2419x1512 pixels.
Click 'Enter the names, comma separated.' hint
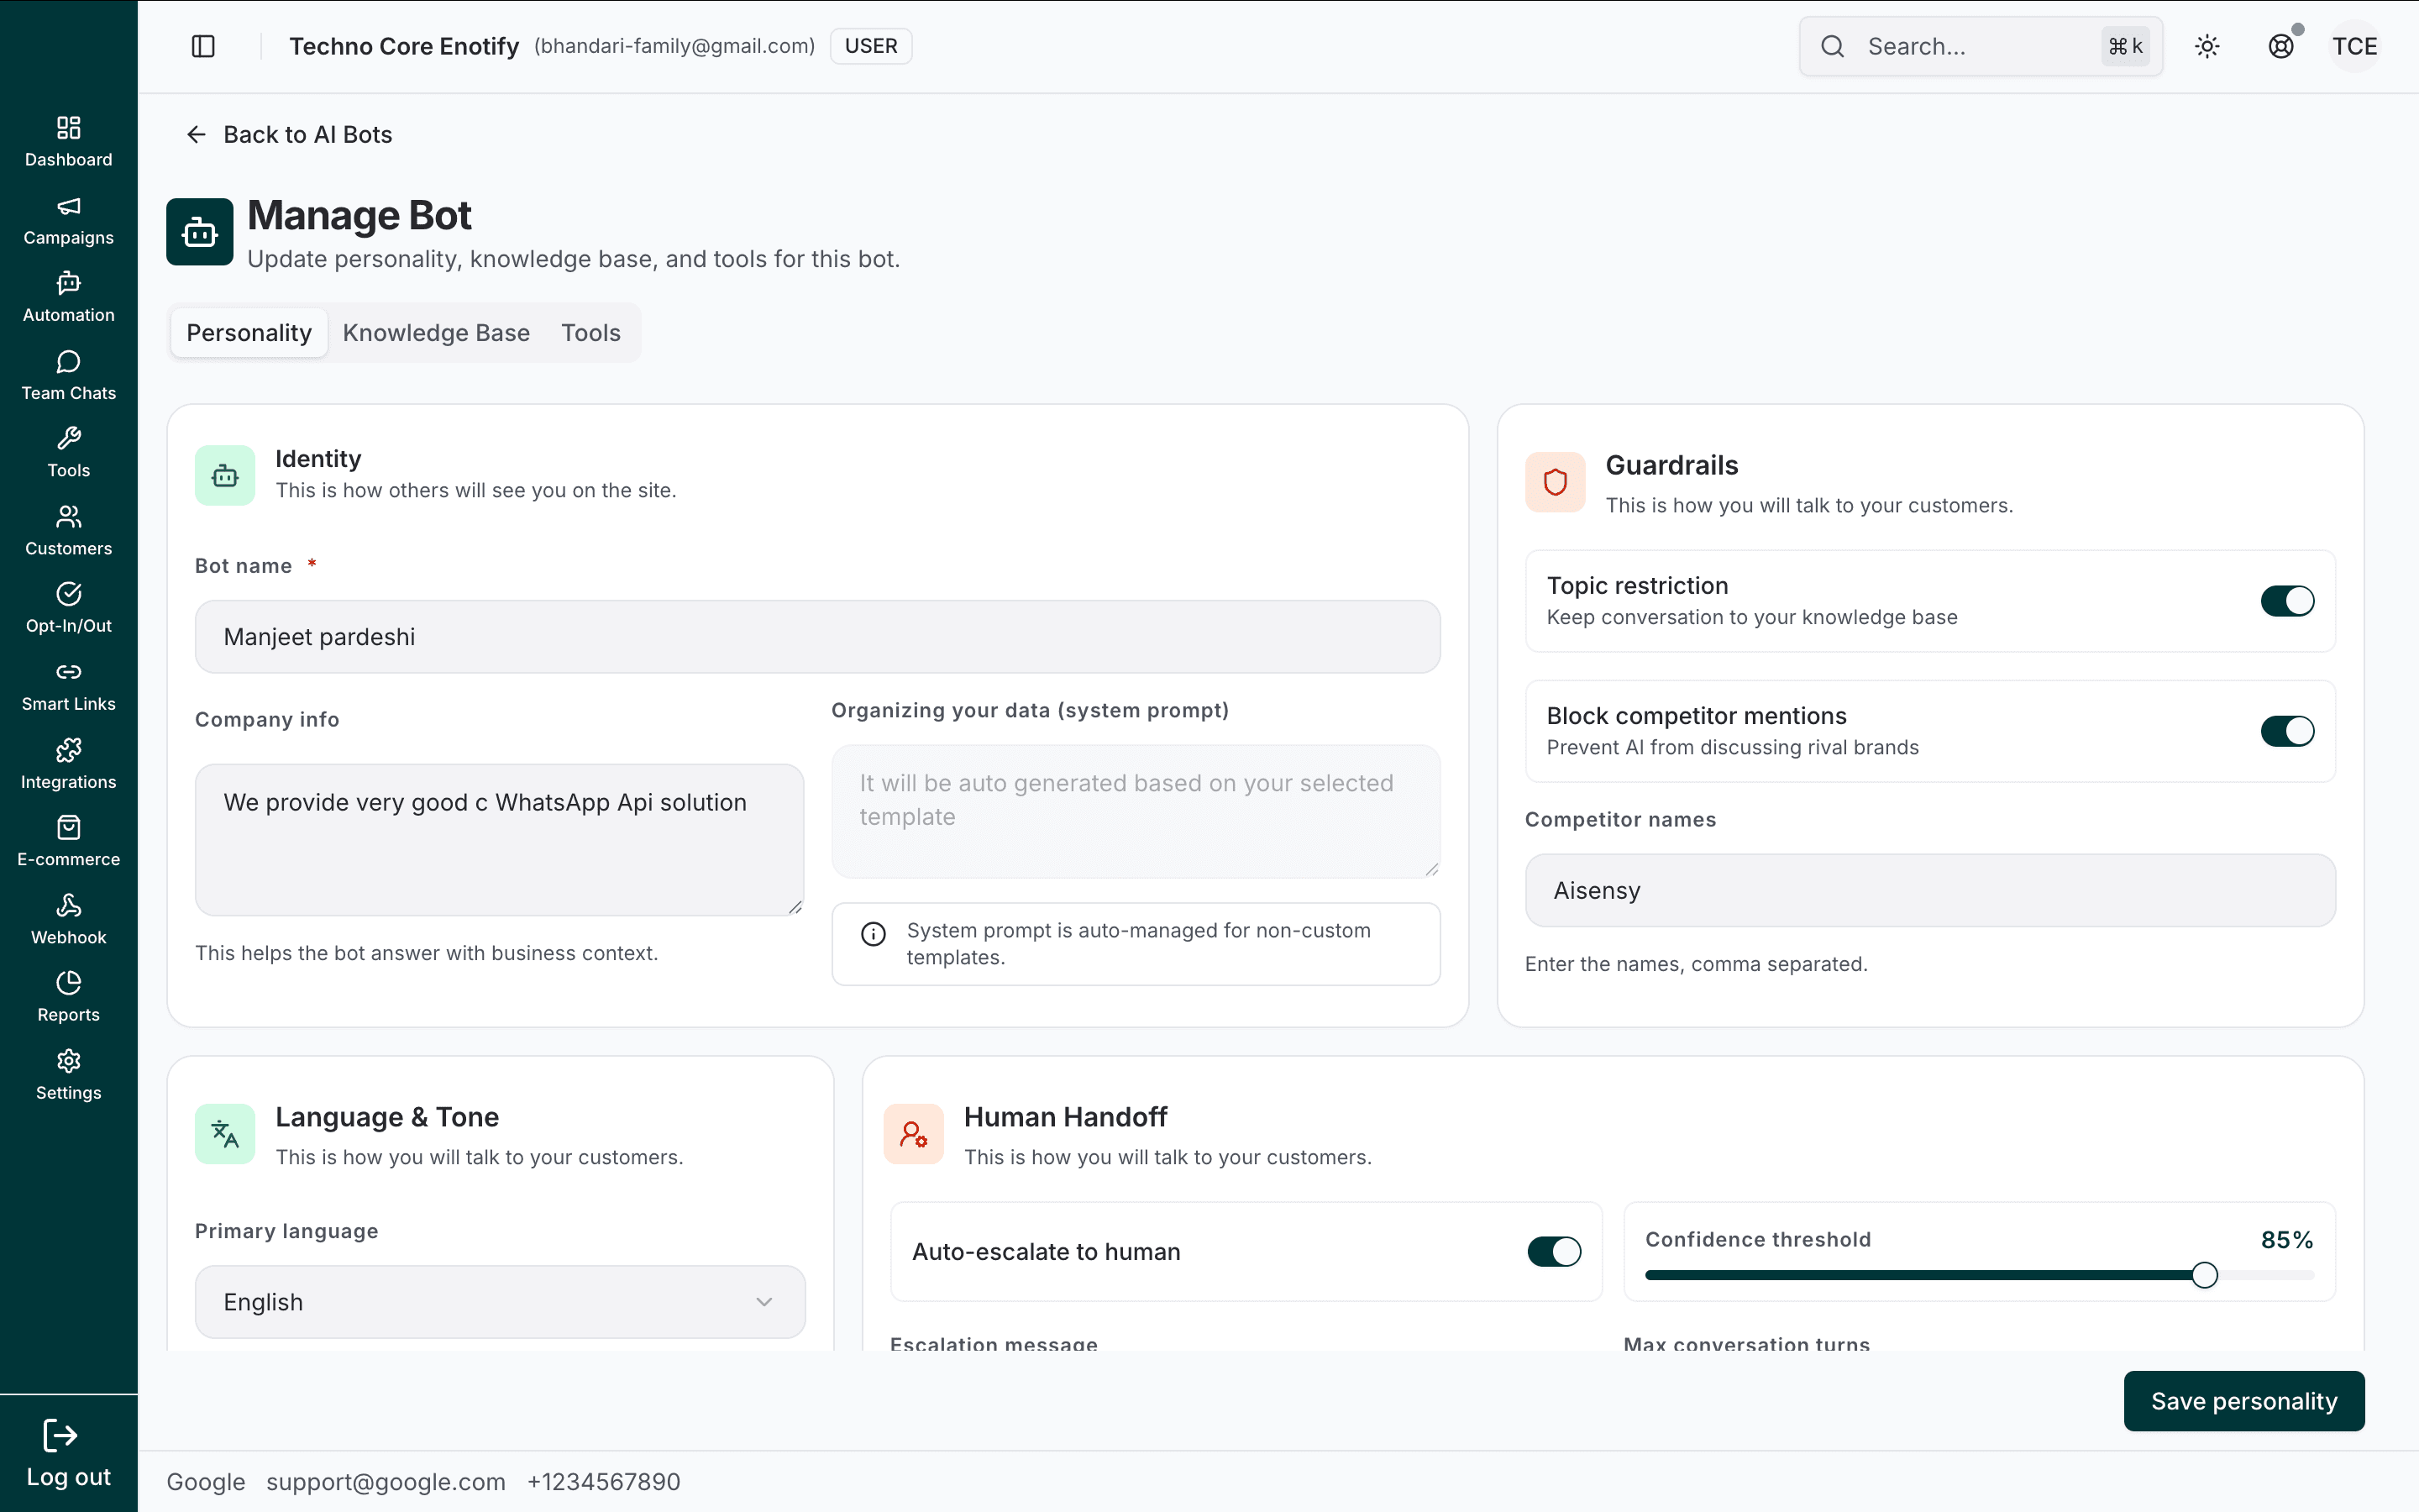1697,964
